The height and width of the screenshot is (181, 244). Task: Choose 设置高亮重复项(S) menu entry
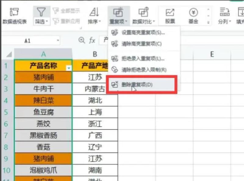pos(144,33)
